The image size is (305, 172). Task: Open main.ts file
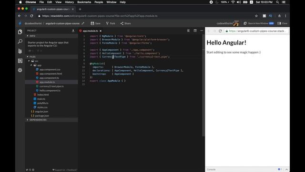click(x=41, y=99)
